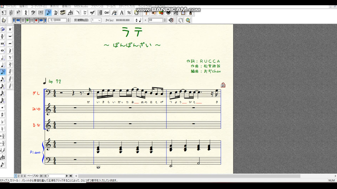Choose the eighth rest in rest palette
The width and height of the screenshot is (337, 189).
pyautogui.click(x=10, y=58)
